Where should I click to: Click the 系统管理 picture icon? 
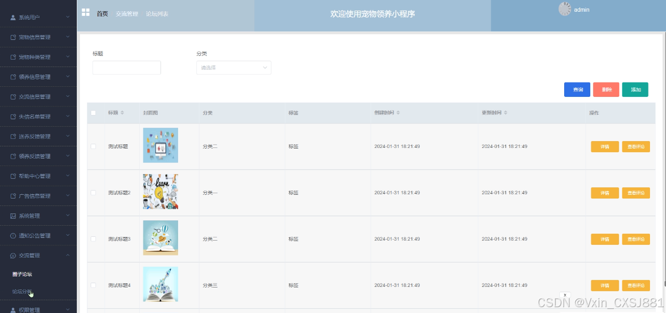(x=13, y=216)
